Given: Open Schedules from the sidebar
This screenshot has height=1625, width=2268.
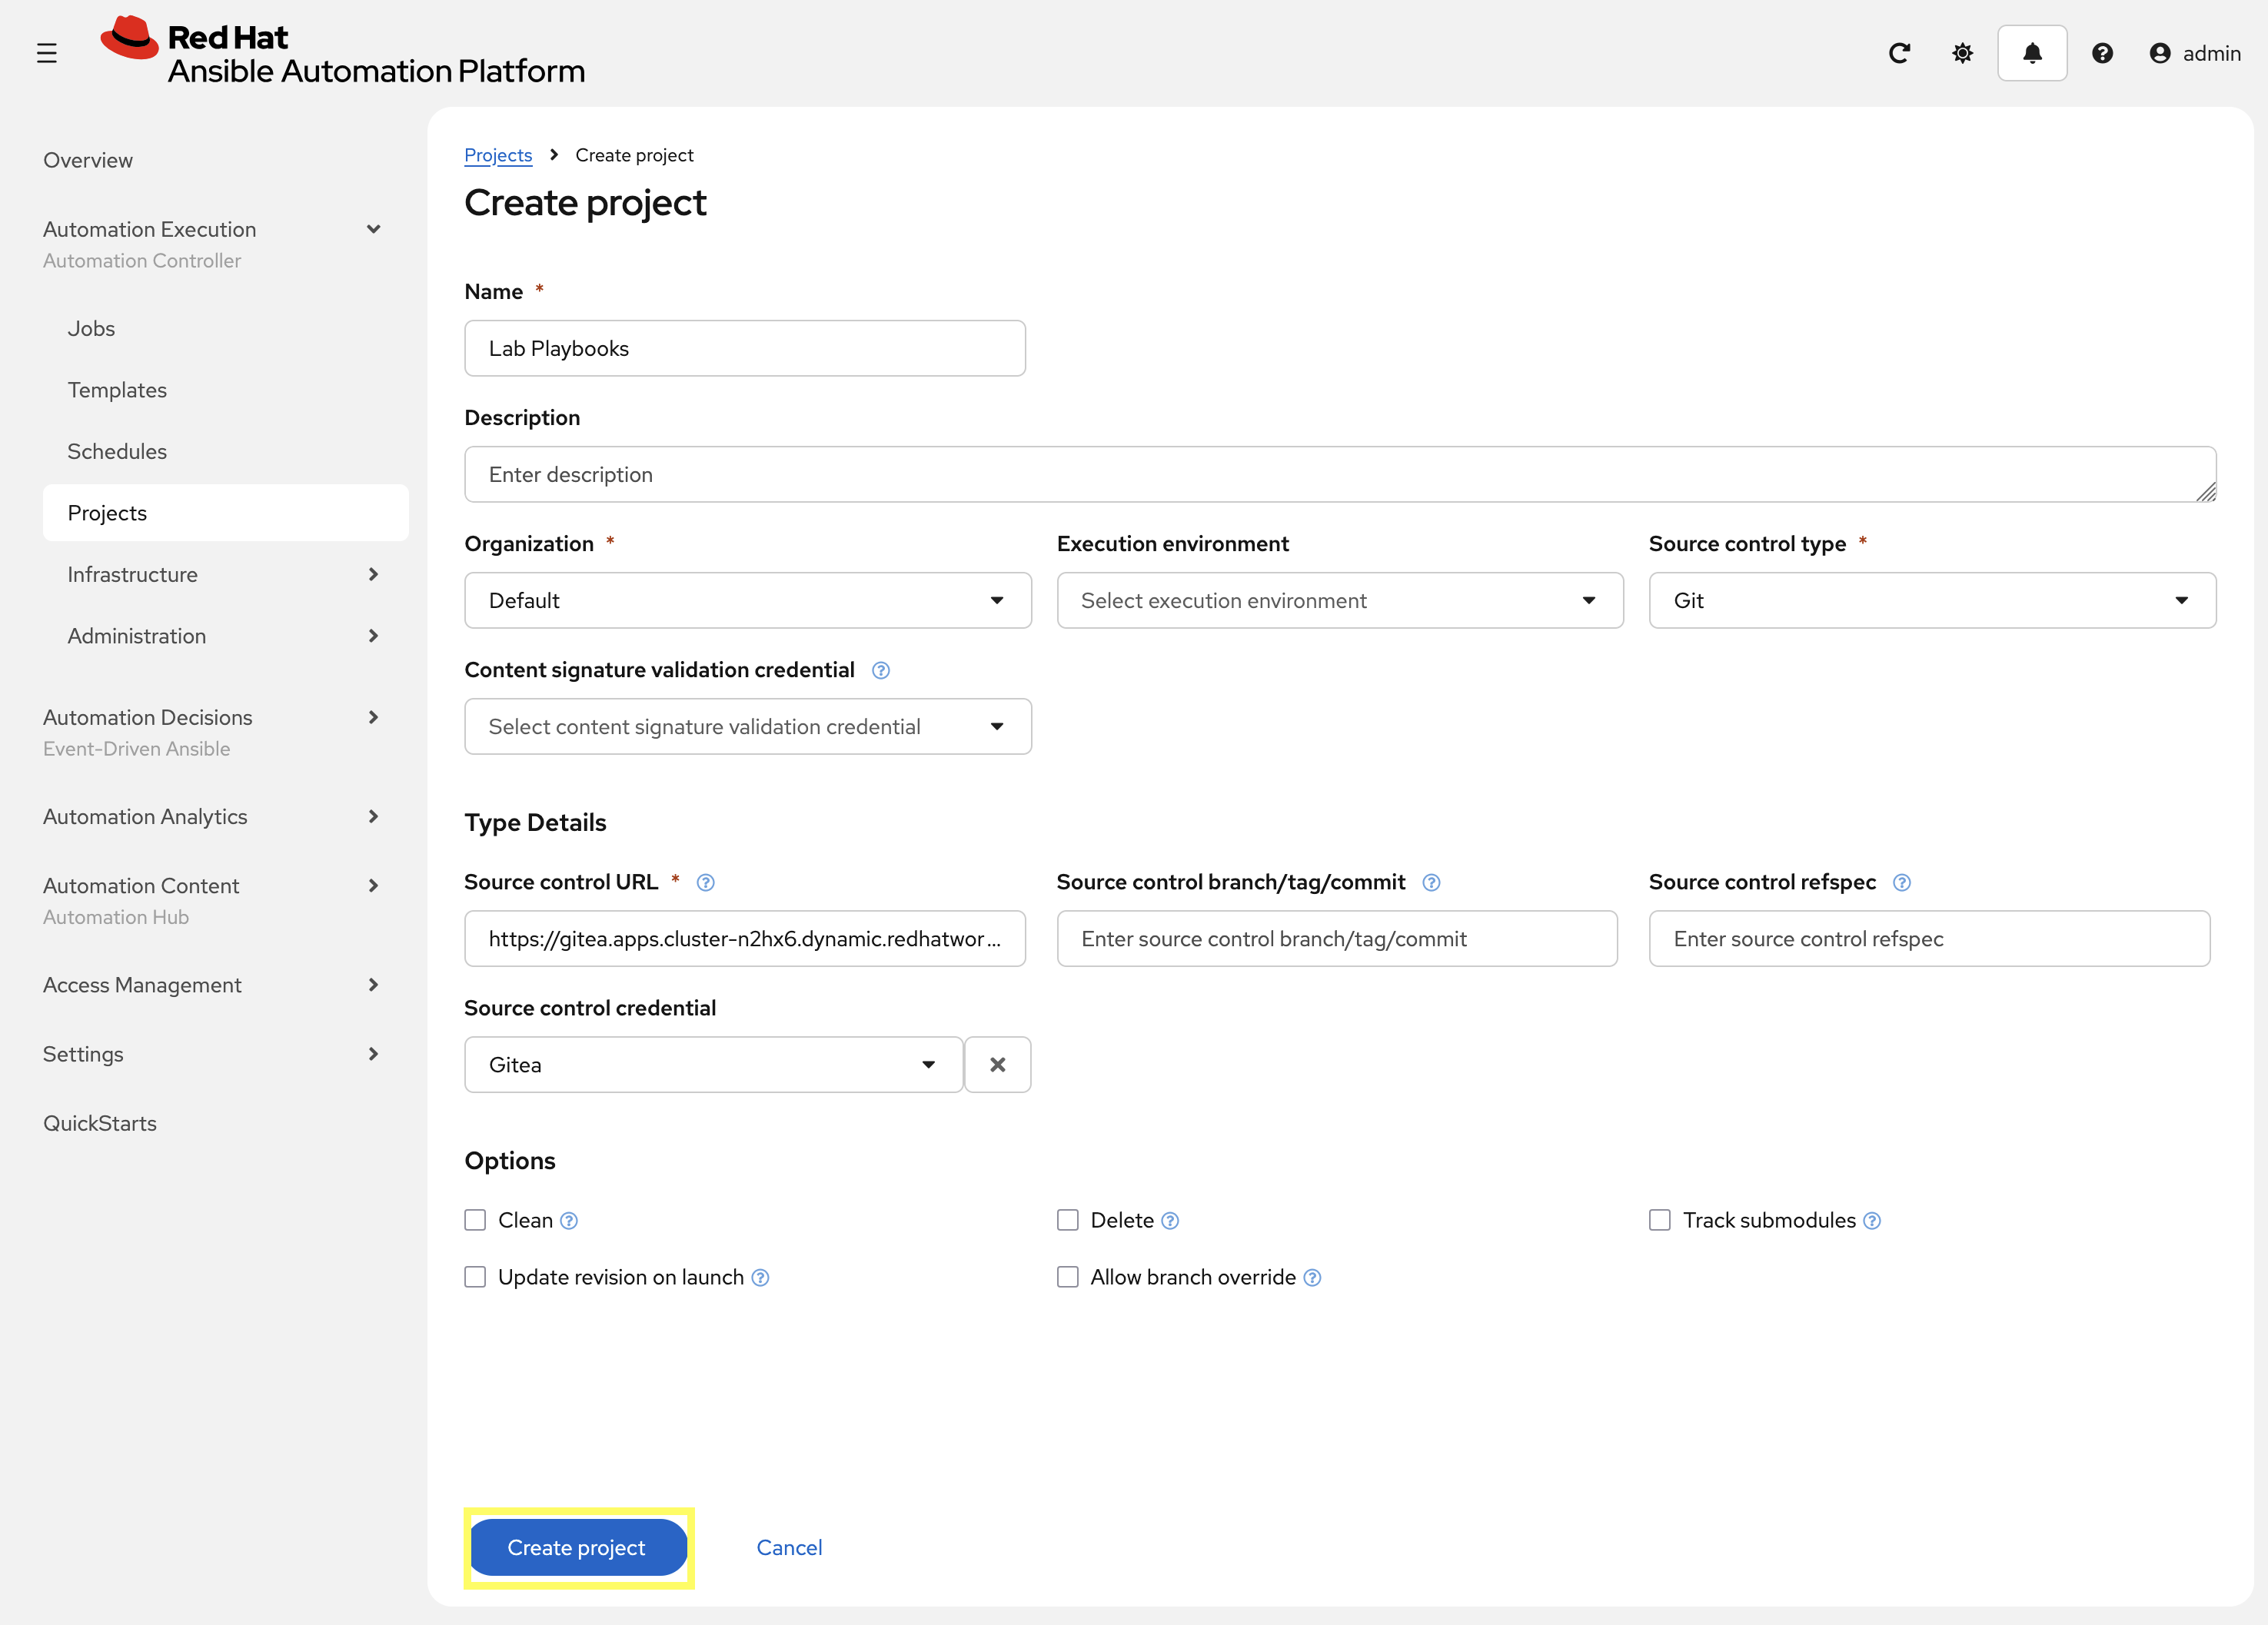Looking at the screenshot, I should click(x=117, y=451).
